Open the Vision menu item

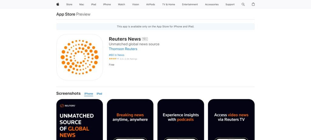135,4
